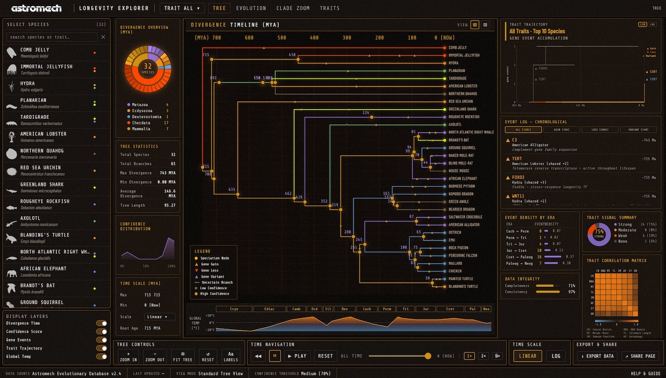666x378 pixels.
Task: Select the Cryo era timeline segment
Action: (234, 309)
